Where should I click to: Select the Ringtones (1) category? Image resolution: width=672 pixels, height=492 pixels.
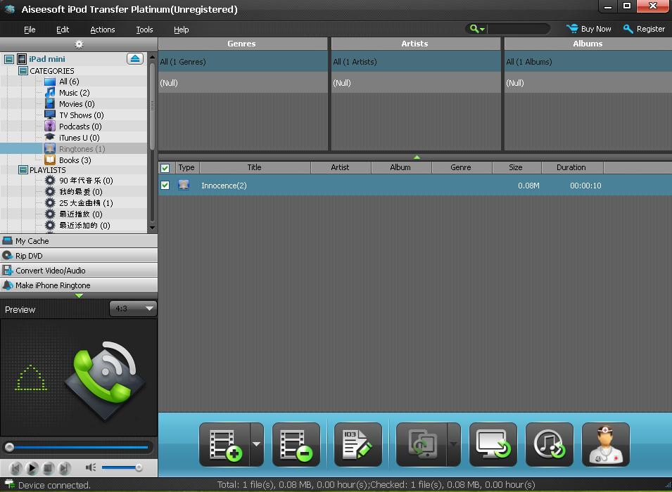pyautogui.click(x=82, y=148)
